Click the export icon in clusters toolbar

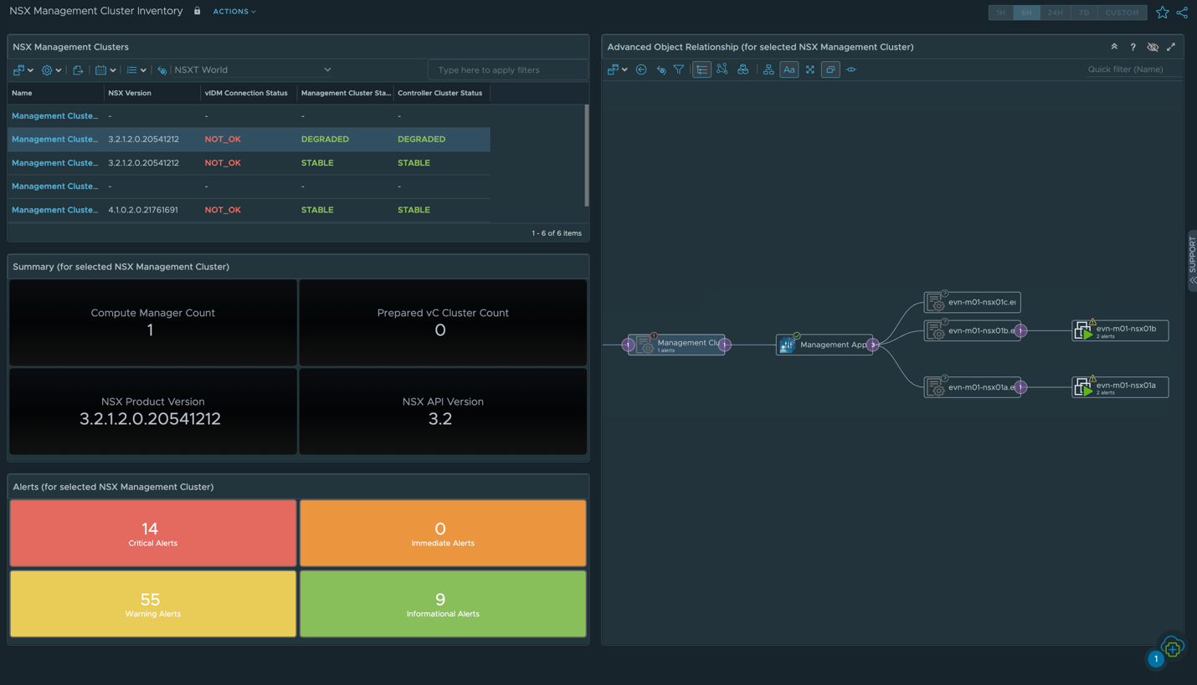click(78, 70)
